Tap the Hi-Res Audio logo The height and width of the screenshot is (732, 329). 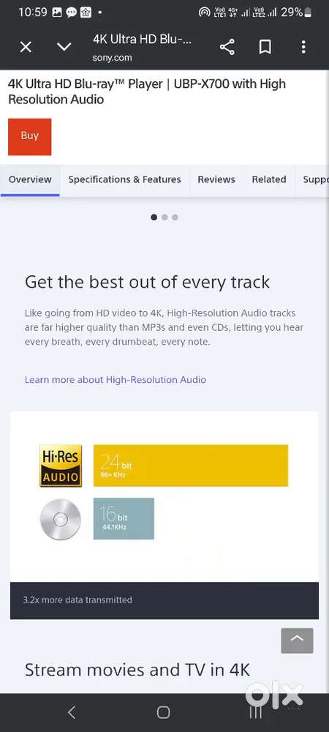pyautogui.click(x=61, y=466)
